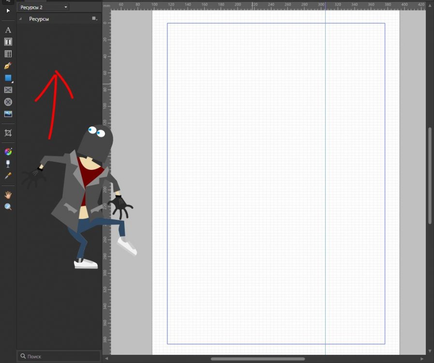Select the Picture Frame Ellipse tool
This screenshot has width=434, height=363.
point(8,102)
